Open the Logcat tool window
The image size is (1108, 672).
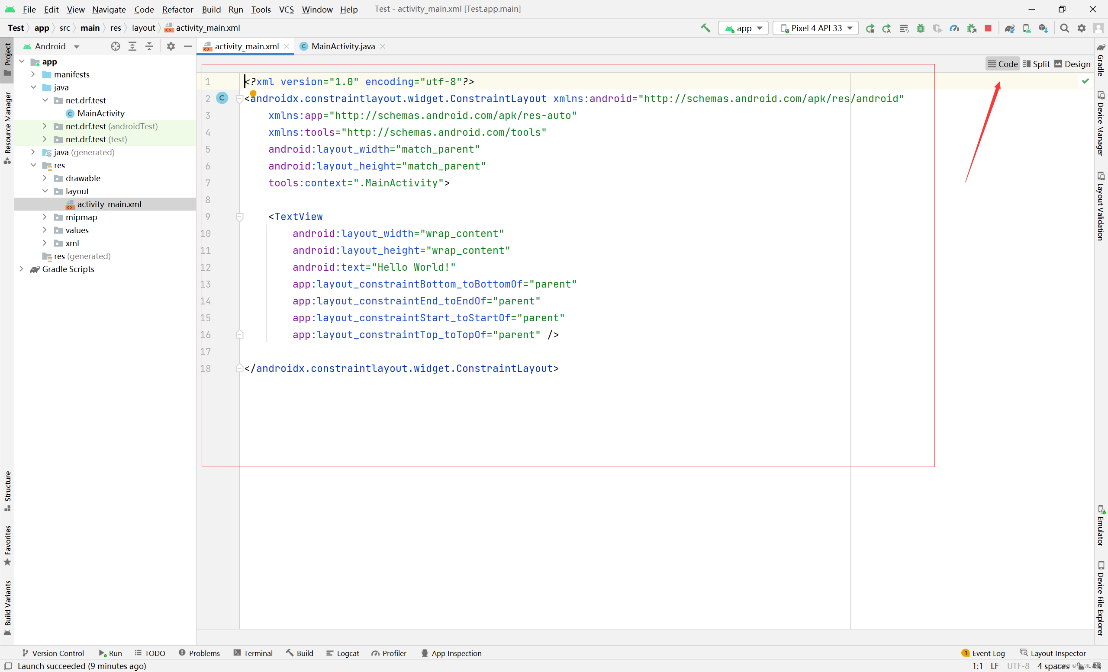pos(343,653)
